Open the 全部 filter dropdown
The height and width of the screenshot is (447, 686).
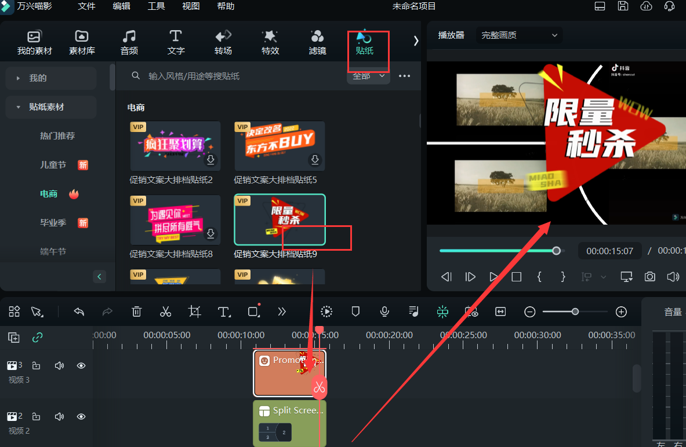pyautogui.click(x=368, y=76)
